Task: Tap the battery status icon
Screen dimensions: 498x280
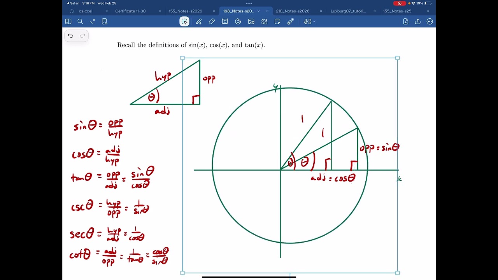Action: pyautogui.click(x=428, y=3)
